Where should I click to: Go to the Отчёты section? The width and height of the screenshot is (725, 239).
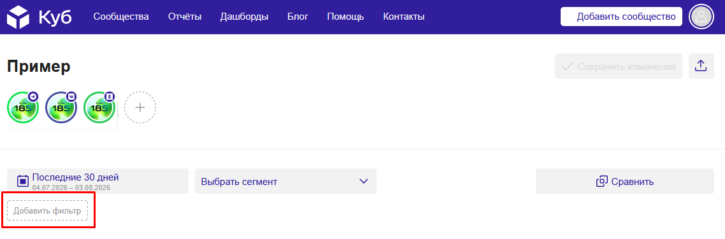pos(185,17)
